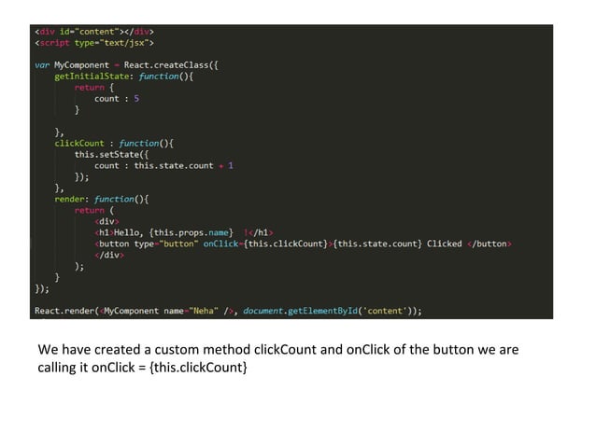Click count : this.state.count + 1 line
Image resolution: width=596 pixels, height=446 pixels.
[163, 165]
